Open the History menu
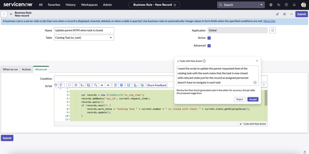This screenshot has width=309, height=154. click(x=71, y=5)
